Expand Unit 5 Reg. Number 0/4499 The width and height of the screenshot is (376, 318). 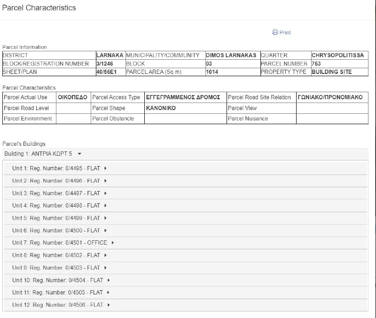59,218
